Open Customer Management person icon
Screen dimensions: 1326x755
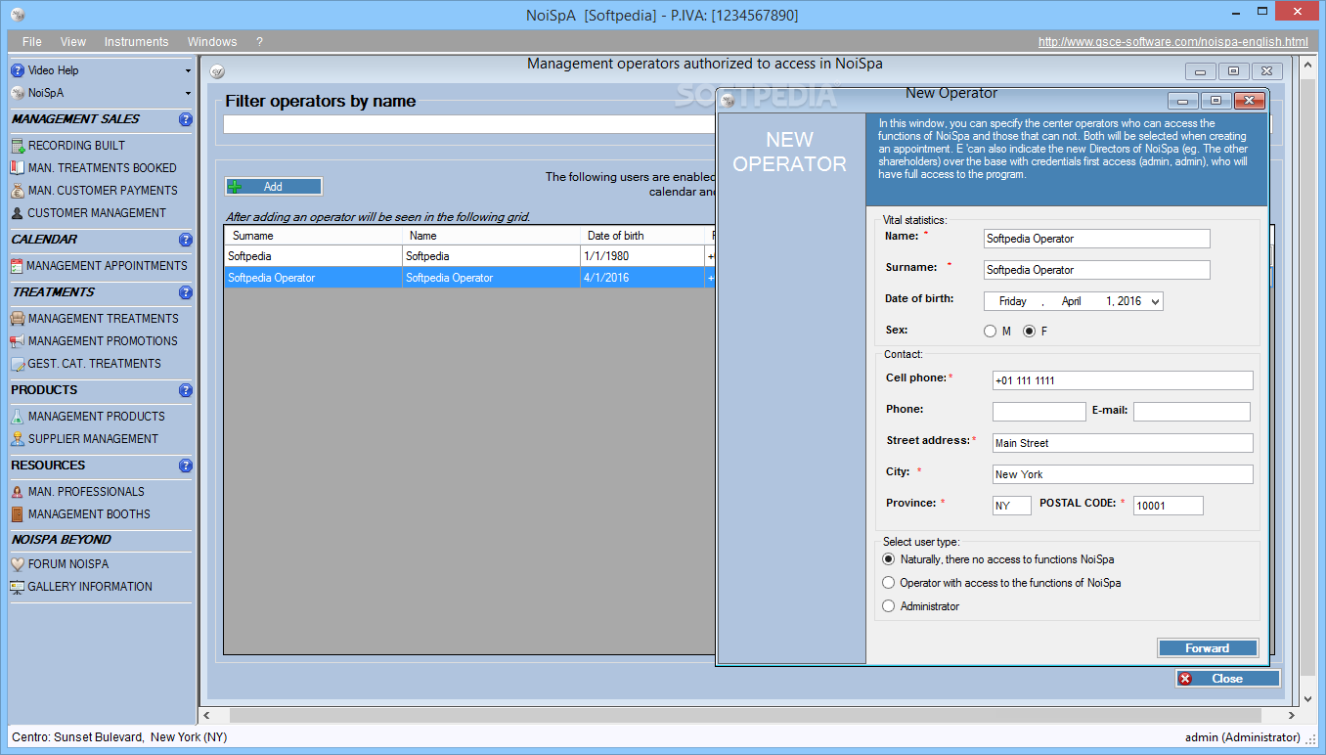pyautogui.click(x=18, y=213)
